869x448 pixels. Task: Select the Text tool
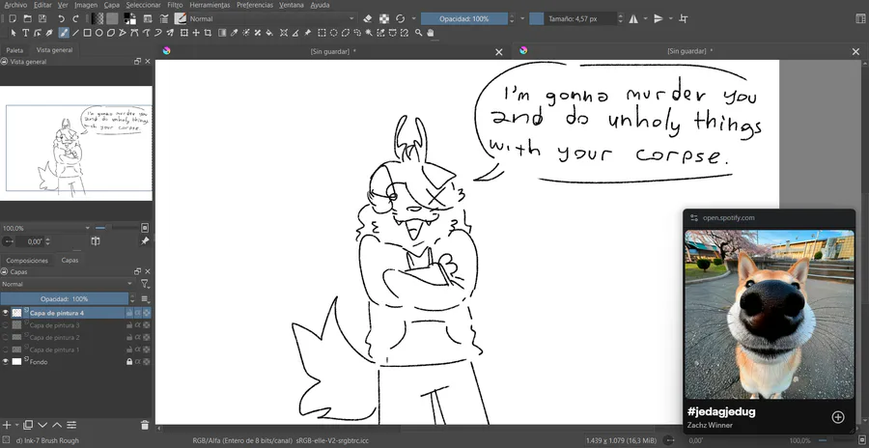tap(25, 33)
